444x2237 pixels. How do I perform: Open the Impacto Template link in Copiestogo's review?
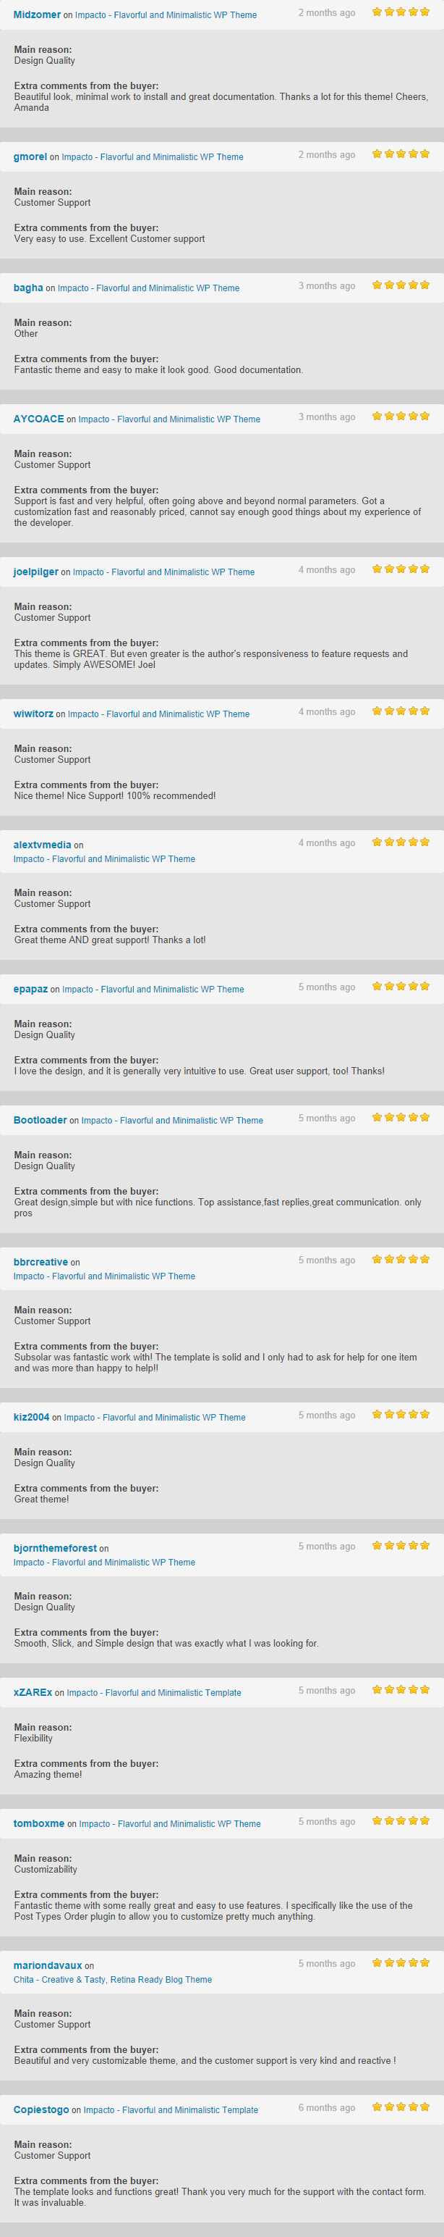170,2110
